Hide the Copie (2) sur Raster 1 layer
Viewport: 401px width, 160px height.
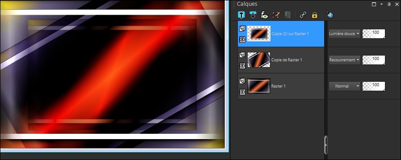242,40
